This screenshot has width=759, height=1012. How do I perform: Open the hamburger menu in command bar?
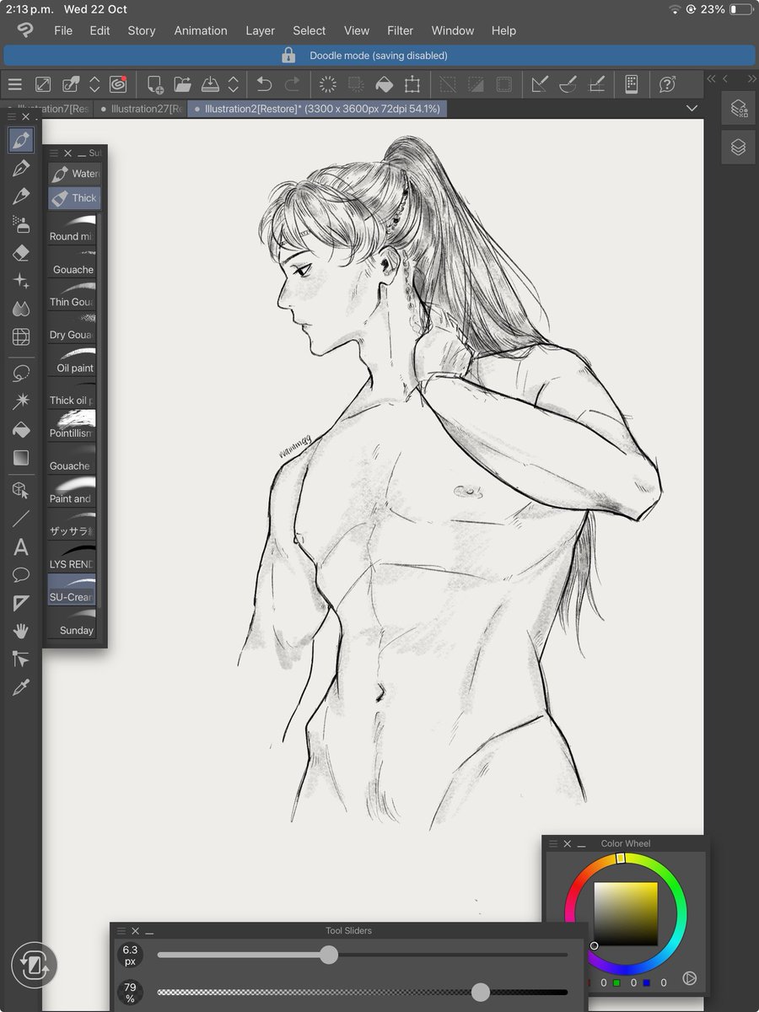[15, 84]
